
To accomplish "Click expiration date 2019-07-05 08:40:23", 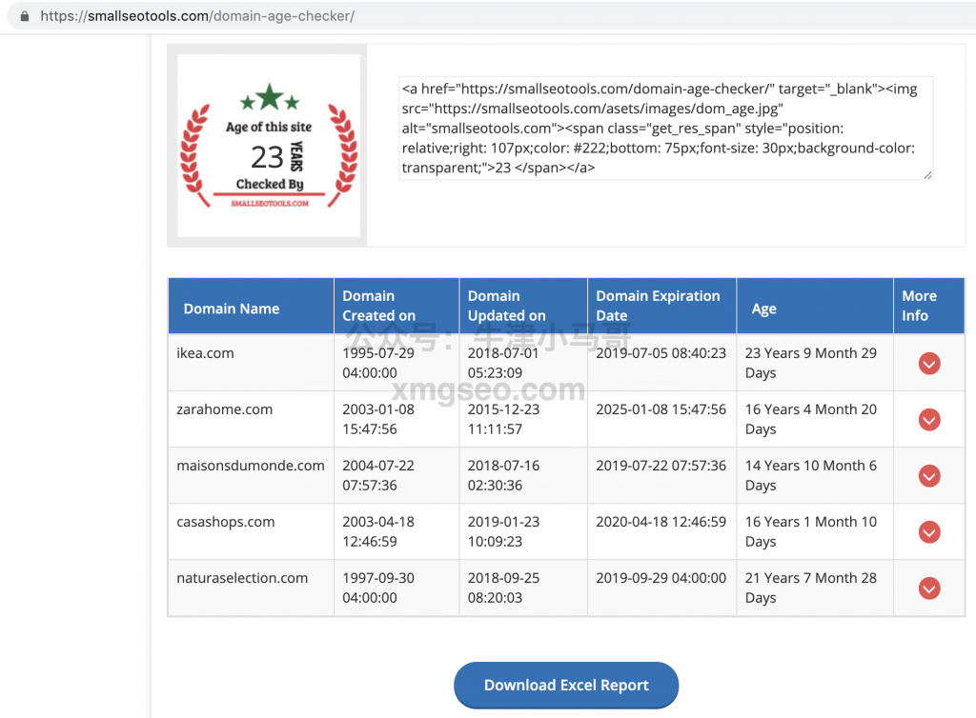I will (x=661, y=353).
